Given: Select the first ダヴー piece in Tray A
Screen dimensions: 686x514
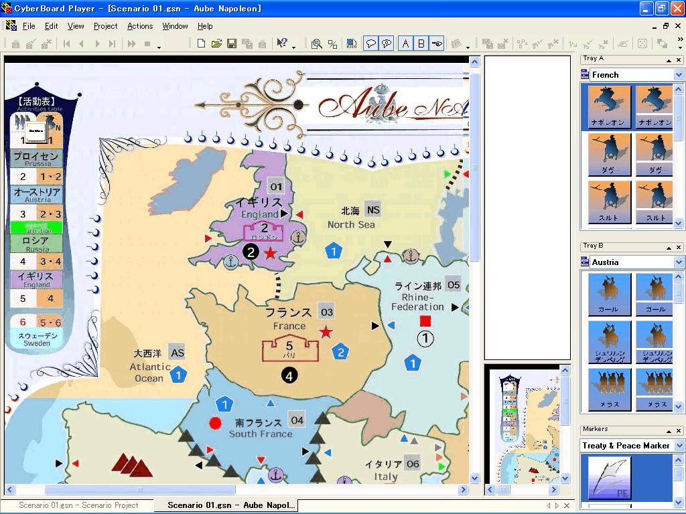Looking at the screenshot, I should tap(610, 155).
